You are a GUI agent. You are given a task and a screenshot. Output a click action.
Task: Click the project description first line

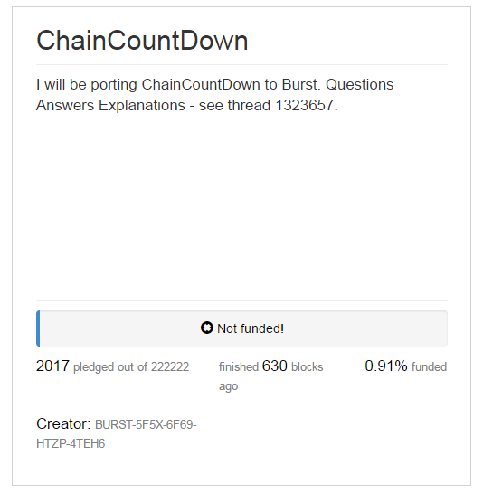click(214, 85)
